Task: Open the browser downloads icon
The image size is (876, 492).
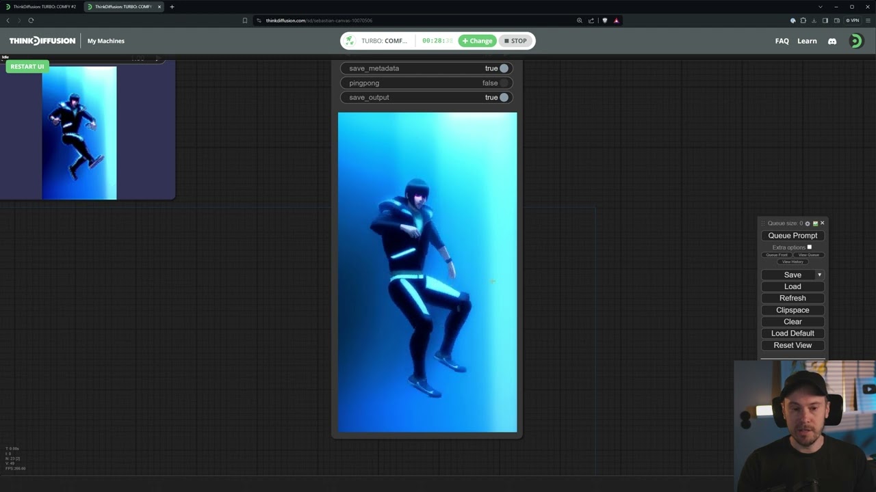Action: tap(814, 20)
